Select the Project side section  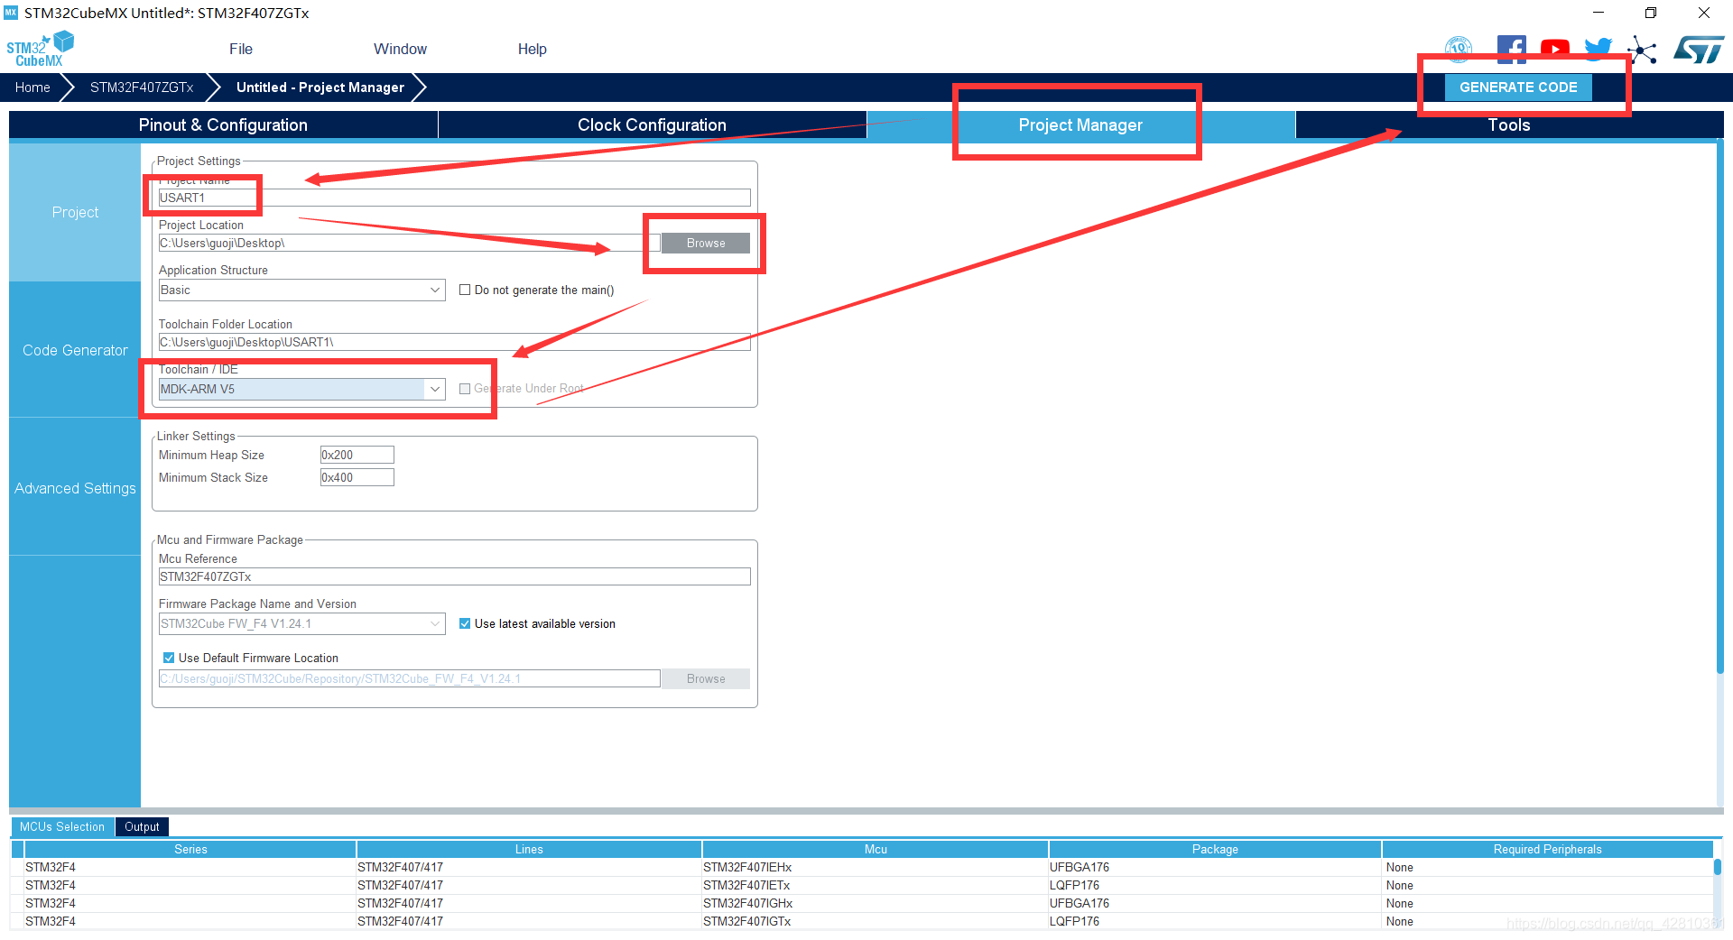tap(75, 212)
